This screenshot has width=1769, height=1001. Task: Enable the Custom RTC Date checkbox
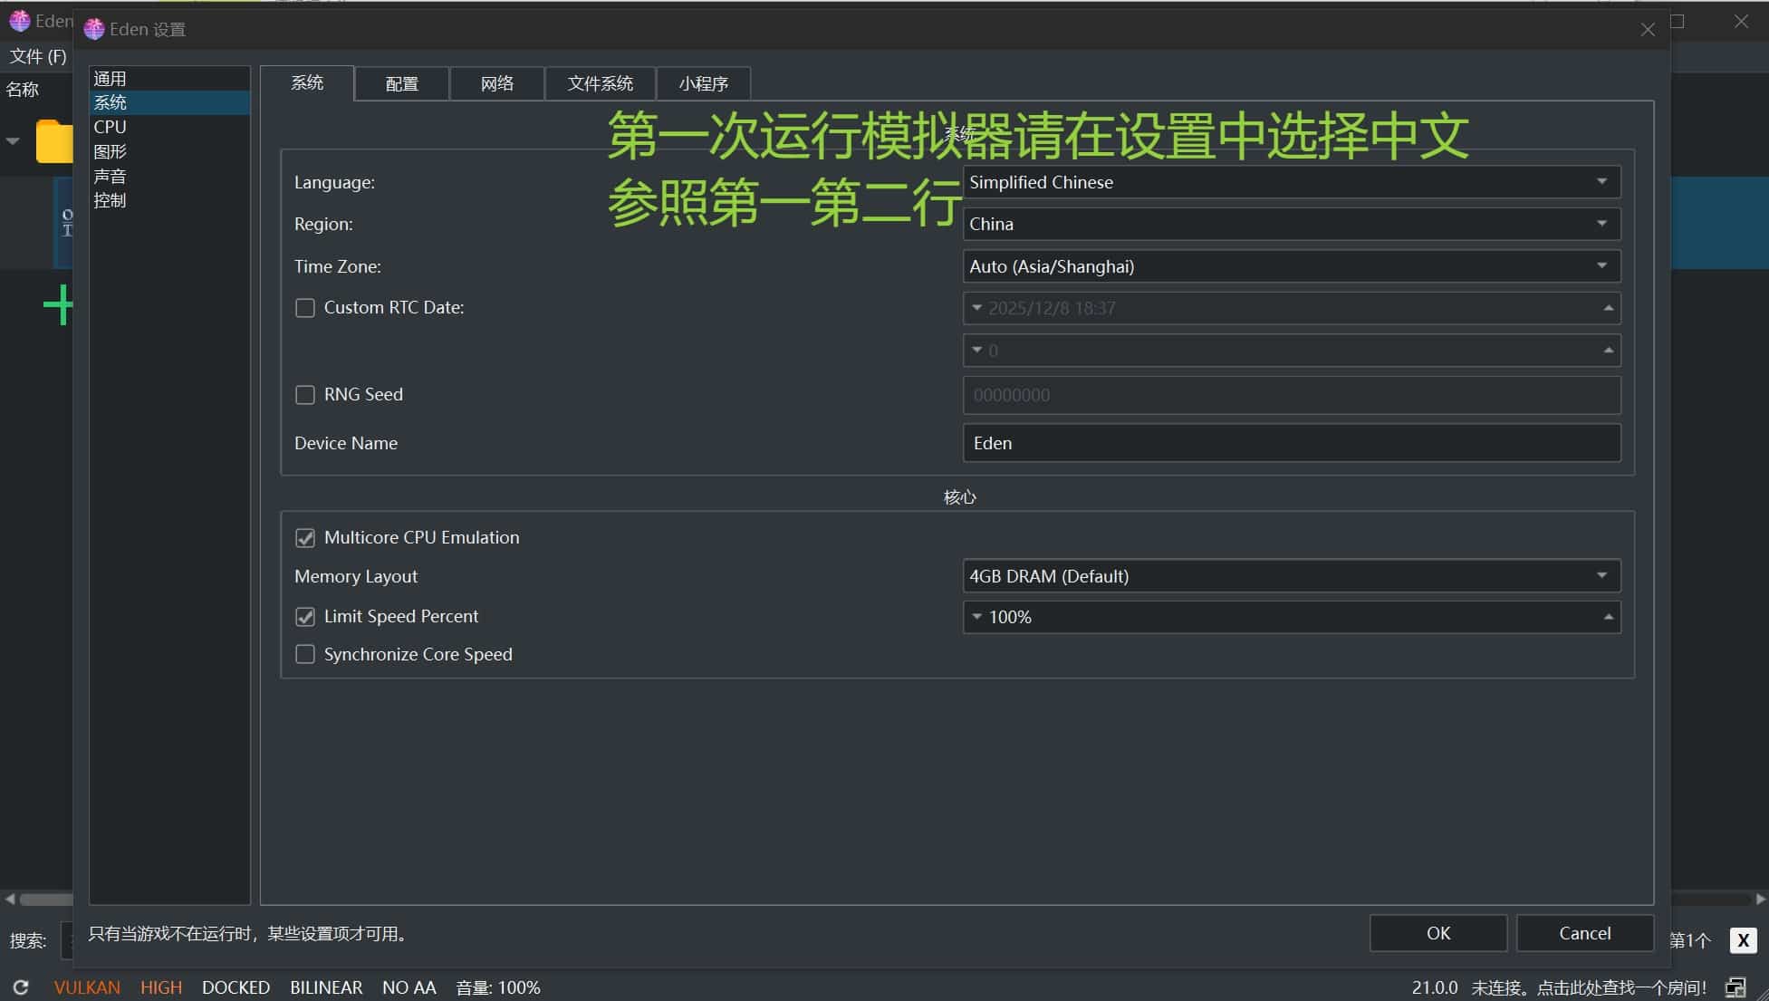(x=305, y=308)
